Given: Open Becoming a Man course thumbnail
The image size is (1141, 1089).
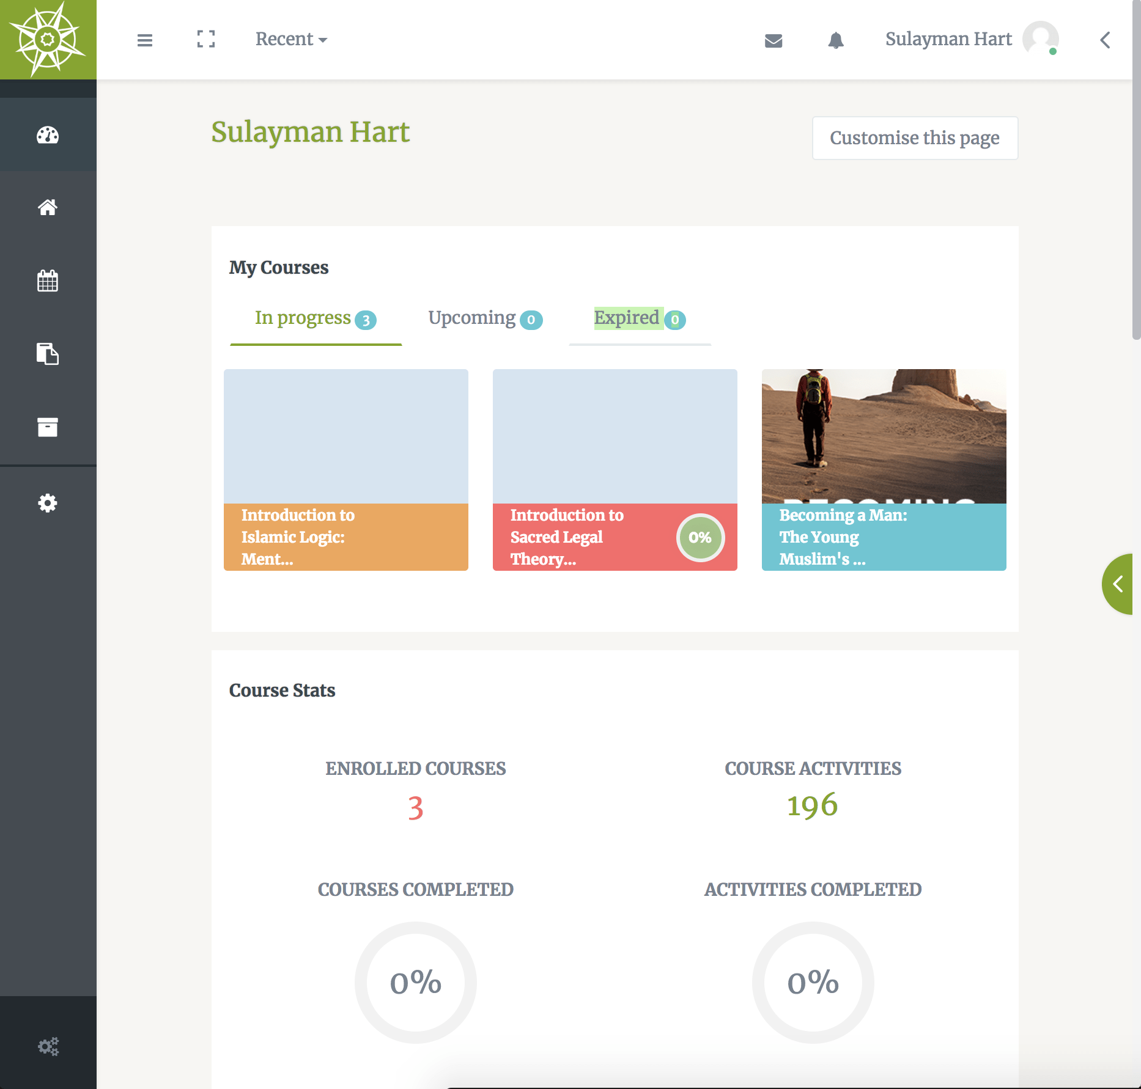Looking at the screenshot, I should coord(884,436).
